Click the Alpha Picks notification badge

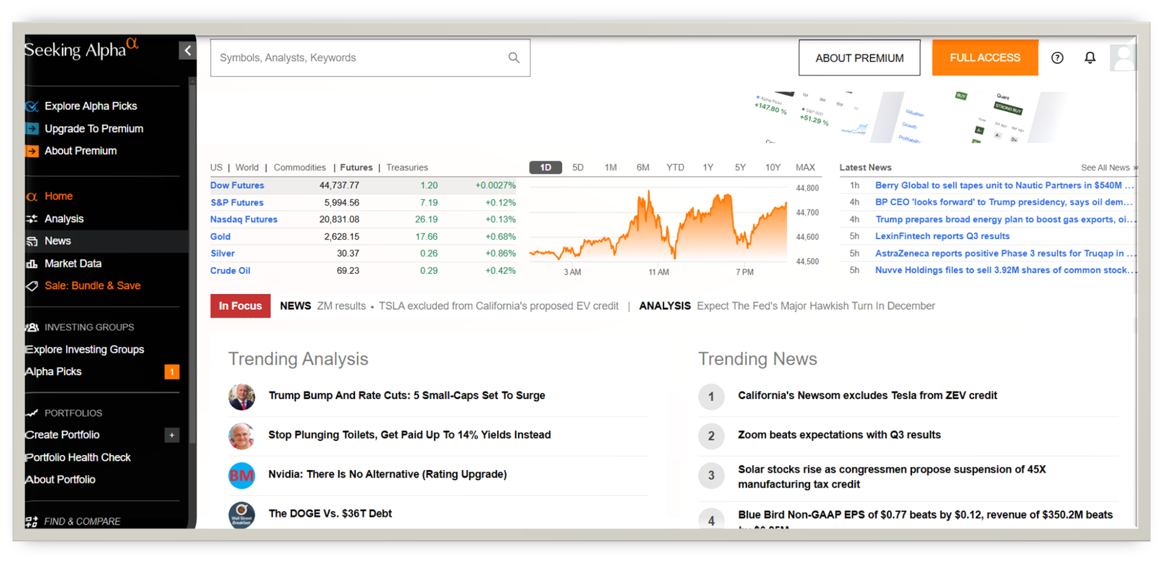click(x=172, y=372)
